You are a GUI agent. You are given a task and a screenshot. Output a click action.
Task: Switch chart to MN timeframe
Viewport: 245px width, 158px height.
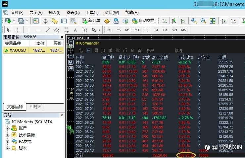coord(184,30)
